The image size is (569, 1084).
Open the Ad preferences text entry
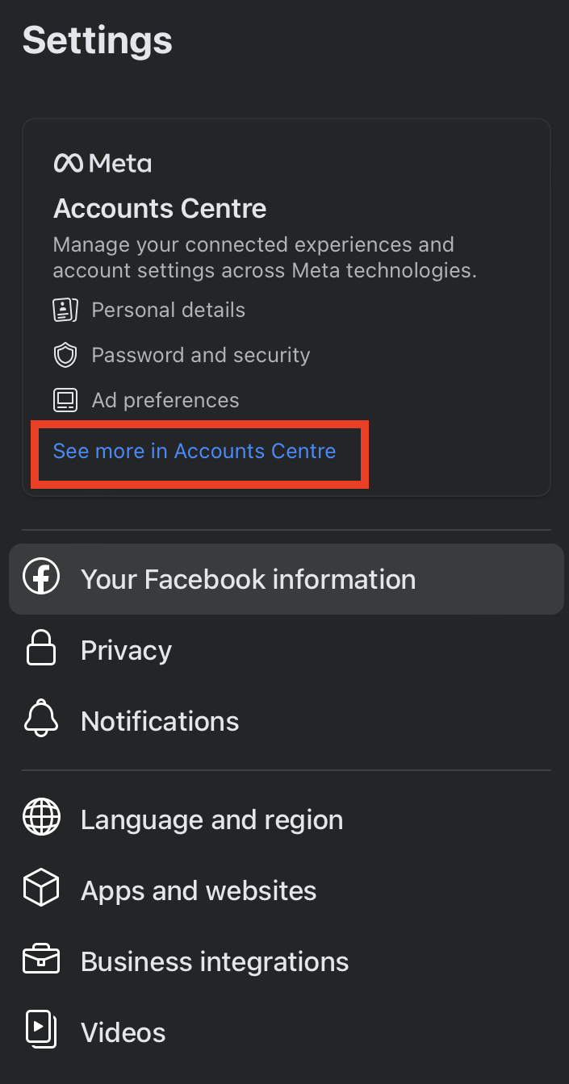[x=165, y=400]
